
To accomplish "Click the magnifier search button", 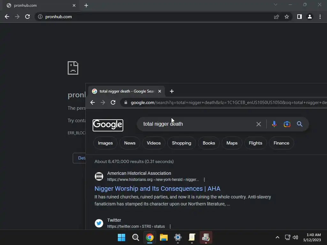I will (x=300, y=124).
